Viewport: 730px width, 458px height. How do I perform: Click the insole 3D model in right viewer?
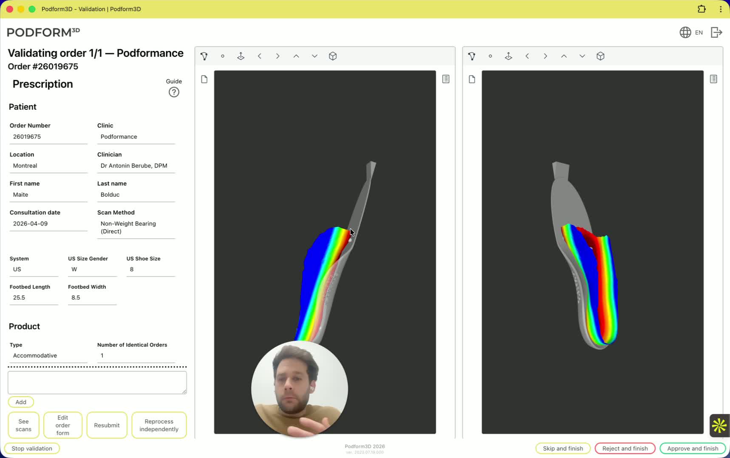(589, 271)
